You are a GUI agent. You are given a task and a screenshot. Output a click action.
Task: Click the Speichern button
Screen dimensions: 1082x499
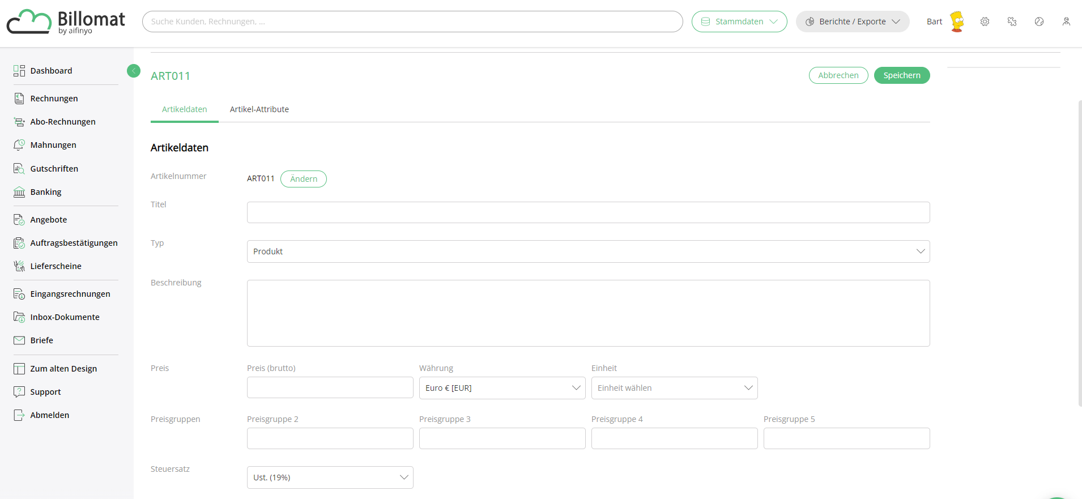tap(902, 75)
